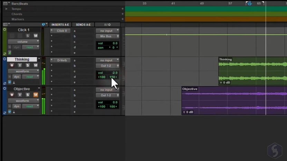This screenshot has width=287, height=161.
Task: Open Click 1 output selector showing Mix Bus
Action: 106,36
